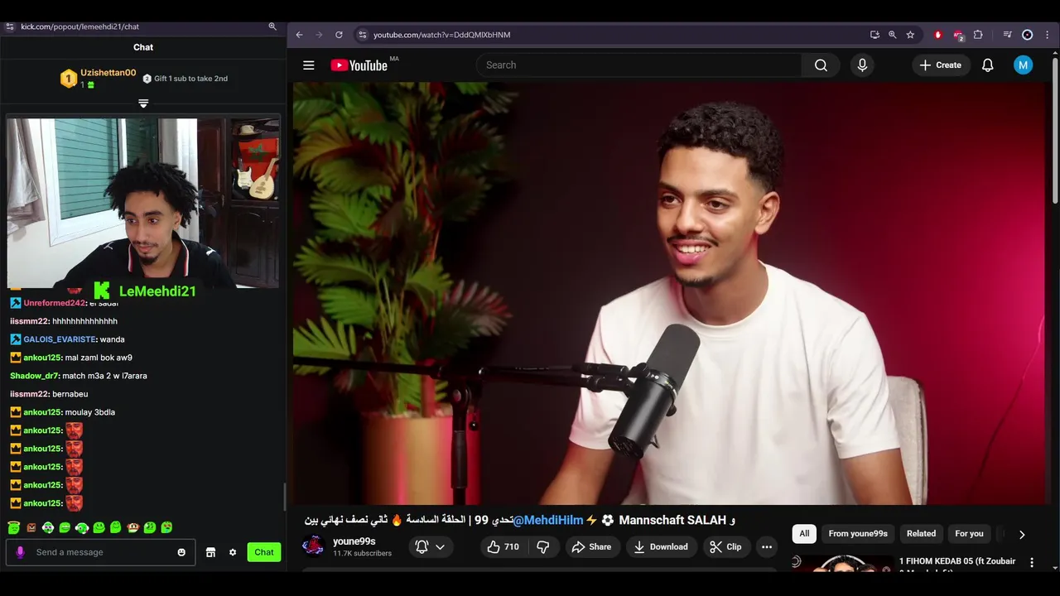This screenshot has width=1060, height=596.
Task: Insert the angel halo green emote
Action: (13, 527)
